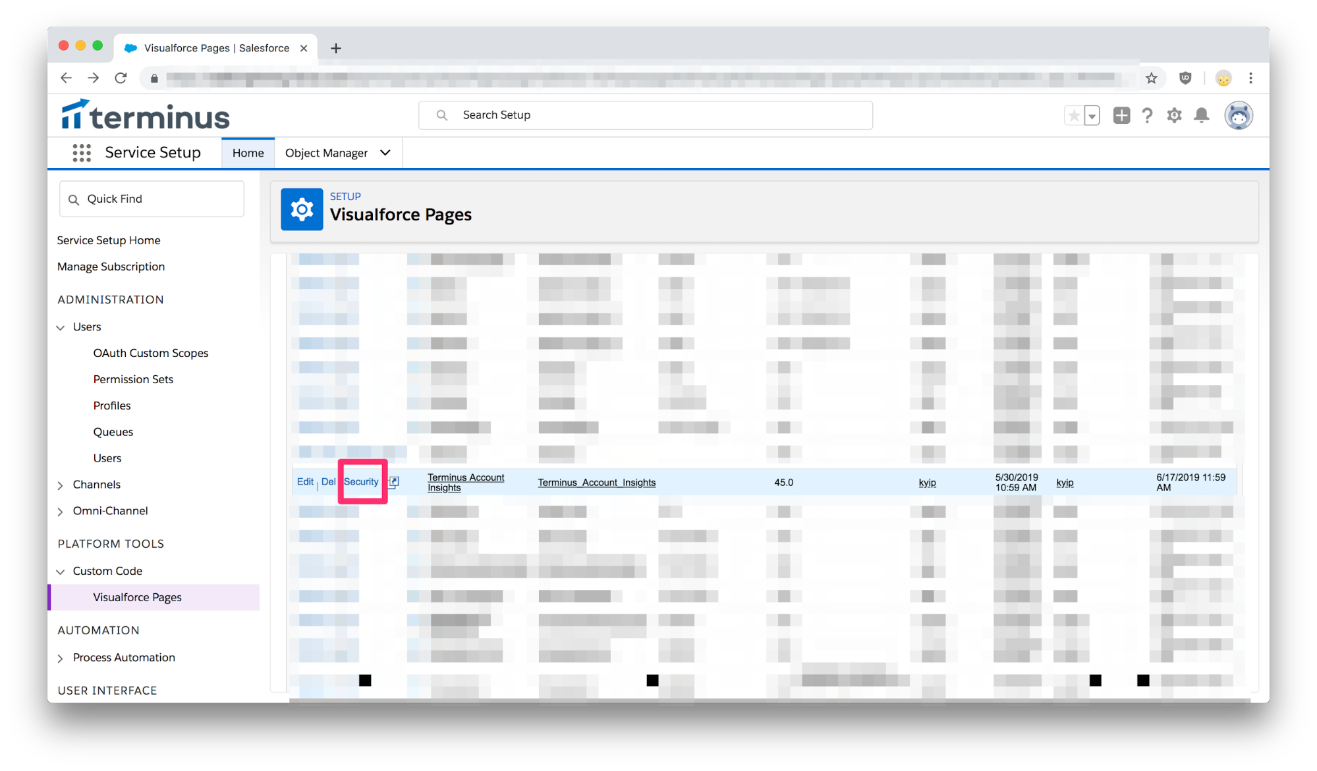Screen dimensions: 1317x771
Task: Click Edit for Terminus Account Insights
Action: click(305, 482)
